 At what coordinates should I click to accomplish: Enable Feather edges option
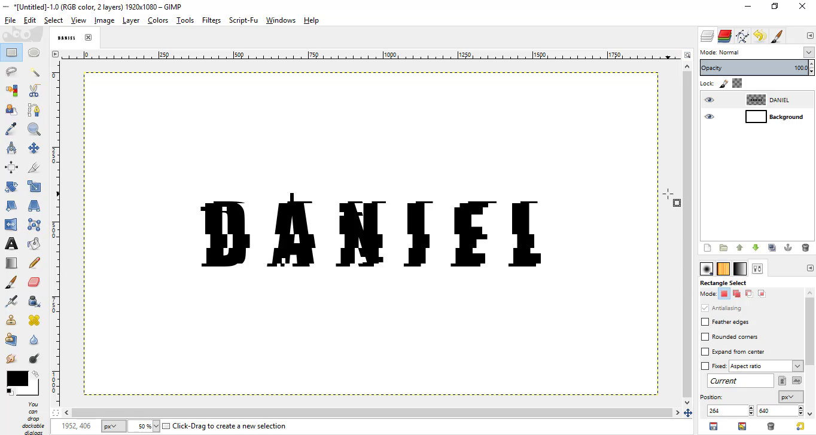pos(705,321)
